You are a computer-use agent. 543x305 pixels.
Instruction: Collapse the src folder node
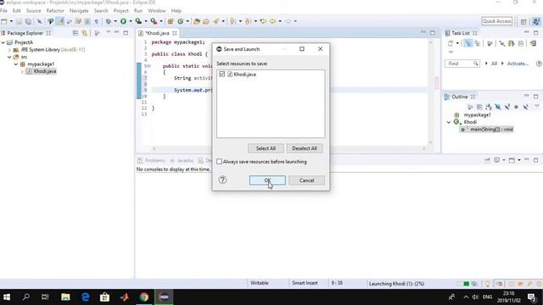coord(9,57)
